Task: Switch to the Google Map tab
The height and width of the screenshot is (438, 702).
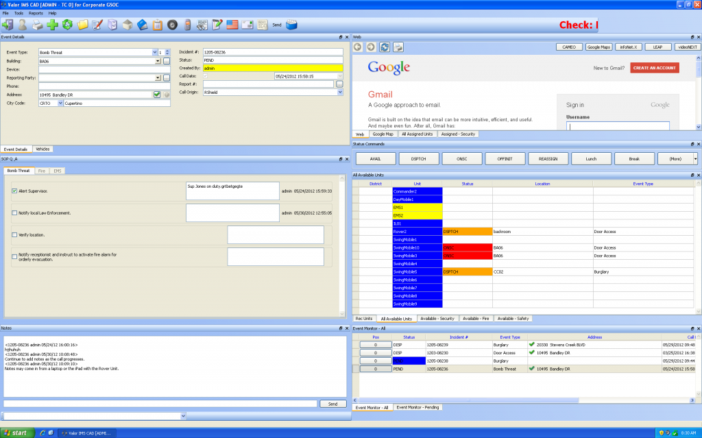Action: [x=383, y=134]
